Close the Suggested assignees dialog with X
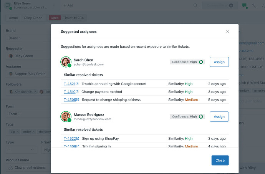 227,31
